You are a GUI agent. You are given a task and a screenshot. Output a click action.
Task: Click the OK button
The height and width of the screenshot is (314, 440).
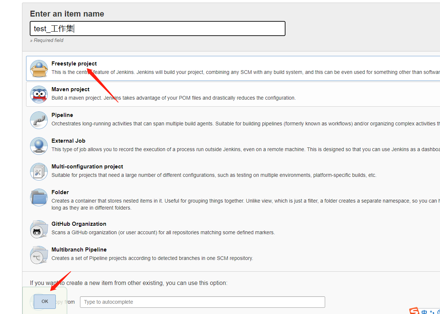pos(45,301)
